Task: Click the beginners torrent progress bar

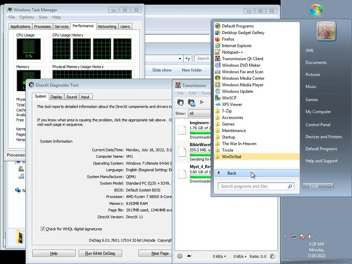Action: tap(200, 132)
